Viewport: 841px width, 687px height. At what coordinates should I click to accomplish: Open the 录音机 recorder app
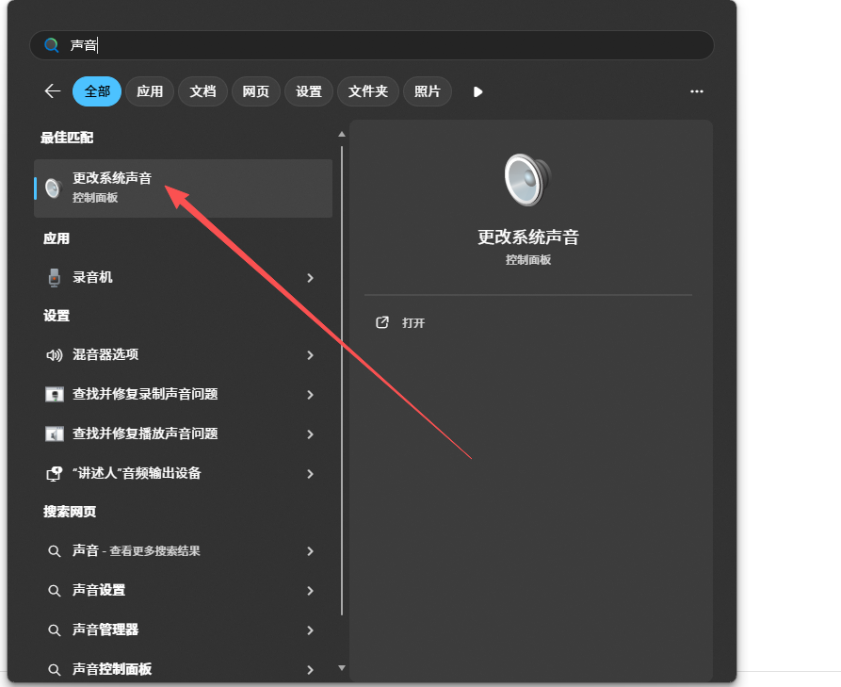[55, 277]
